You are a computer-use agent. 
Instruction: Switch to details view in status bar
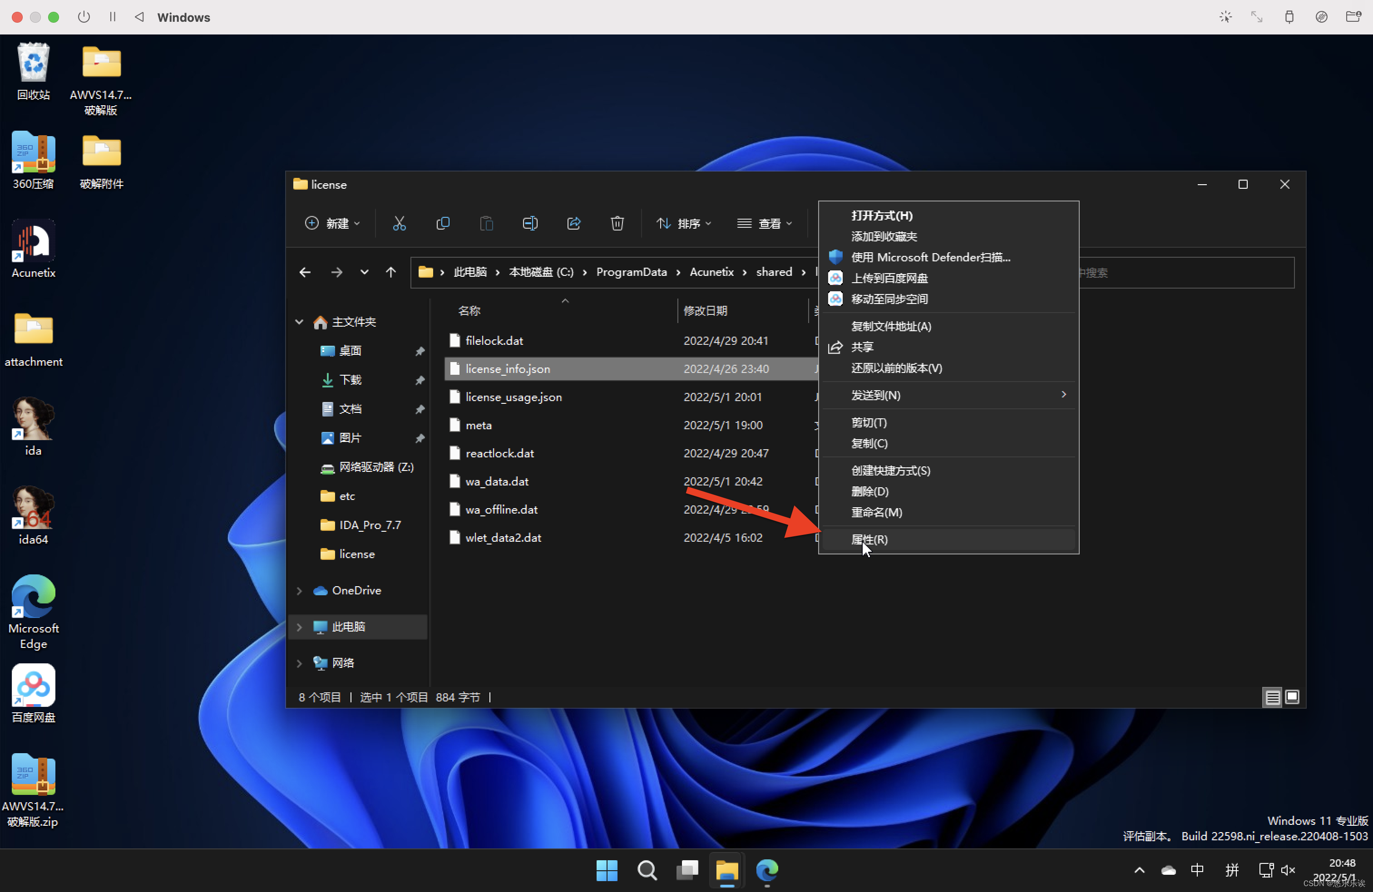click(x=1272, y=697)
